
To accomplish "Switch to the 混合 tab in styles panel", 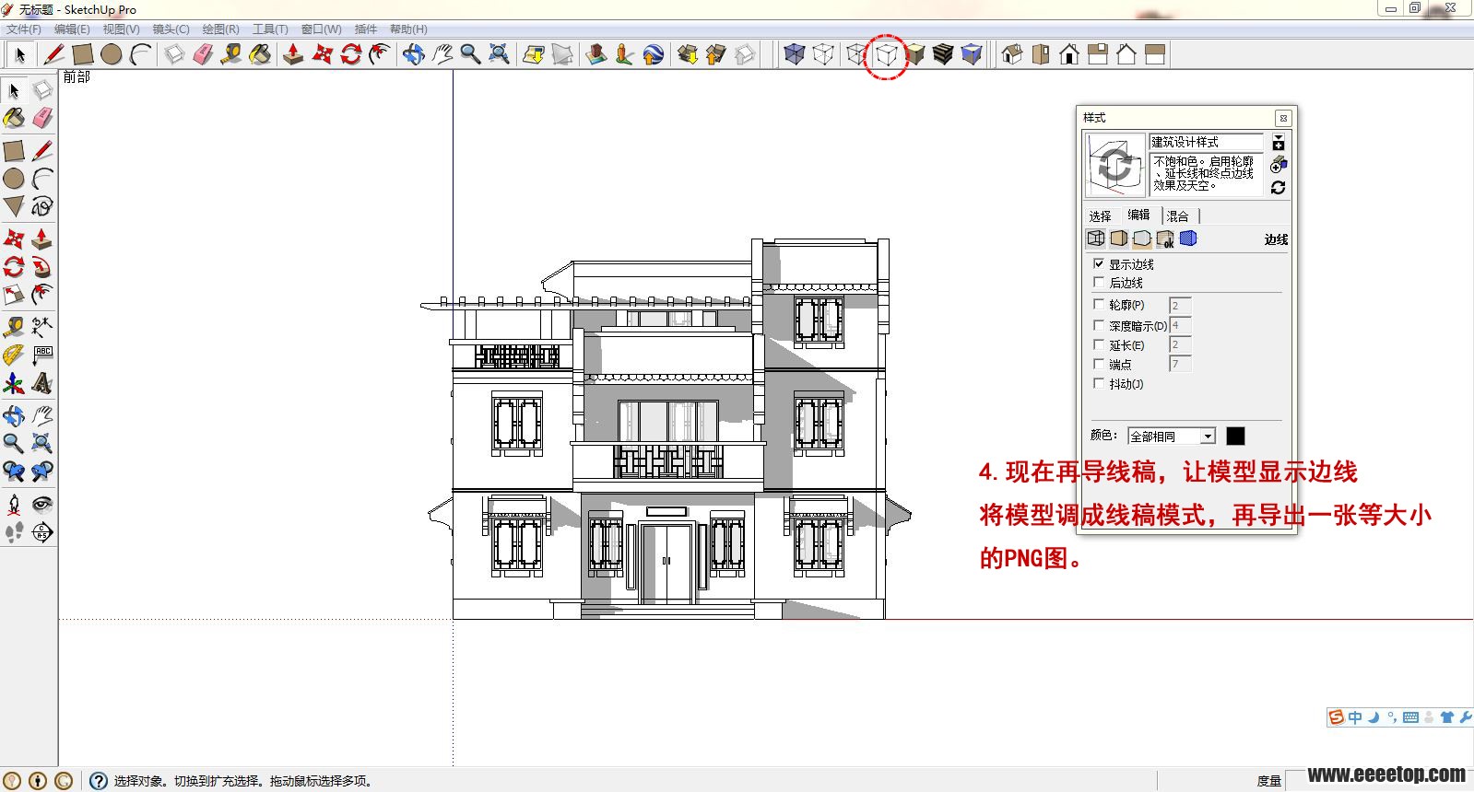I will pyautogui.click(x=1177, y=216).
